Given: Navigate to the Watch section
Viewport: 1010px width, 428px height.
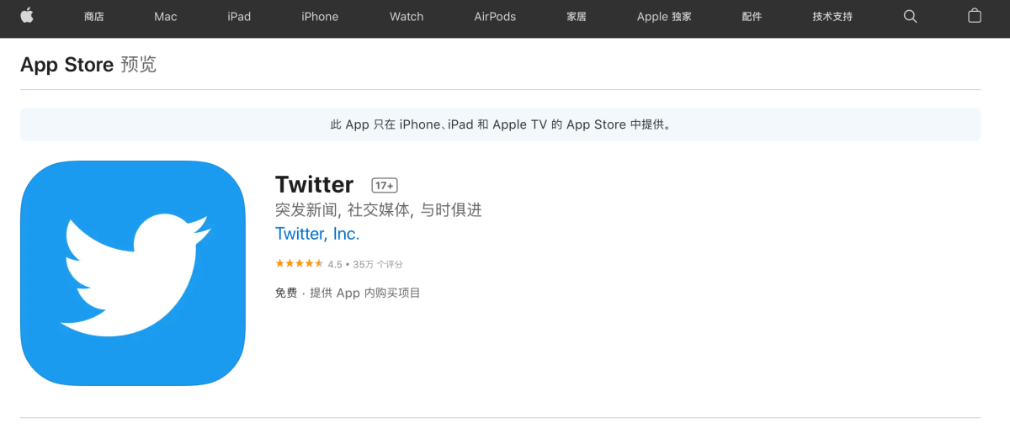Looking at the screenshot, I should pyautogui.click(x=407, y=17).
